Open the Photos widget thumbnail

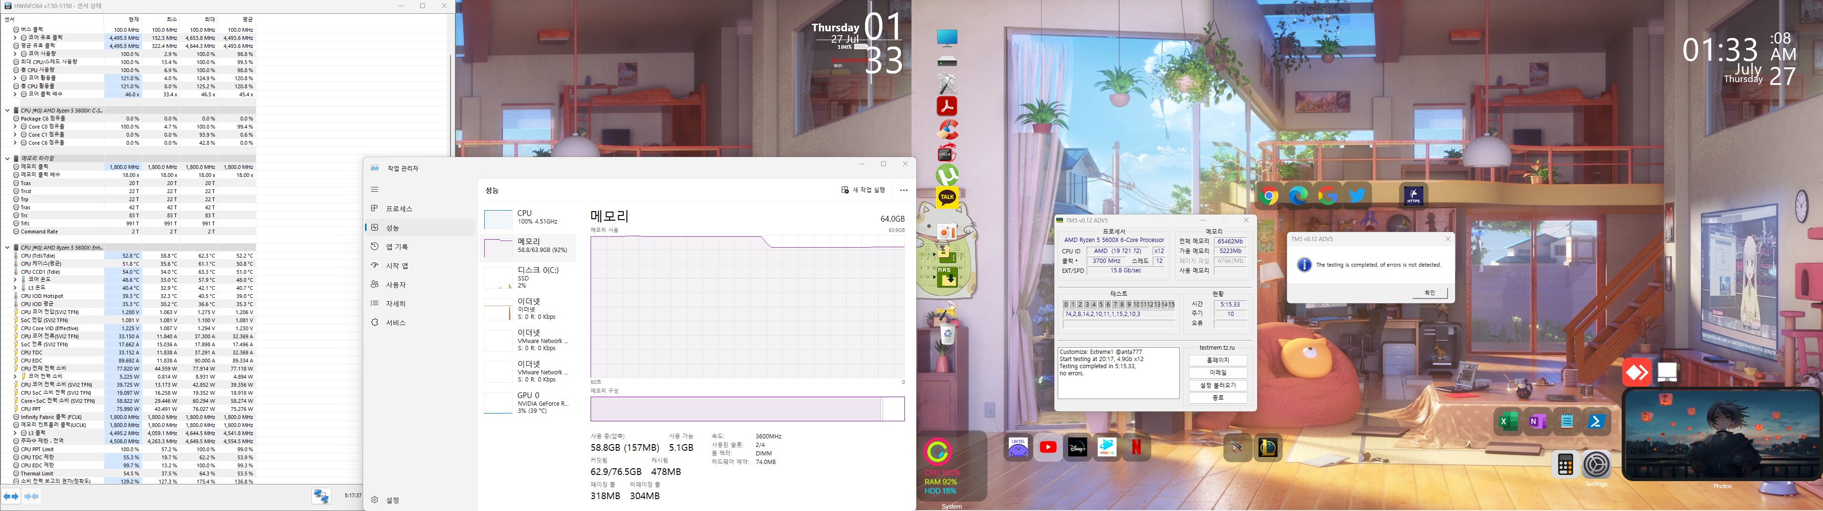(x=1722, y=434)
